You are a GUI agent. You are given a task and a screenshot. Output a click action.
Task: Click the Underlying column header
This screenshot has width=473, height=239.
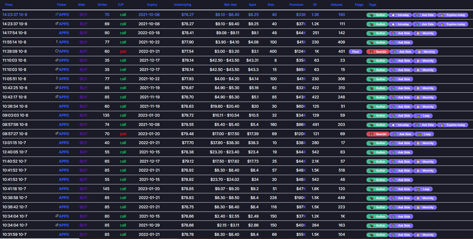[x=183, y=5]
